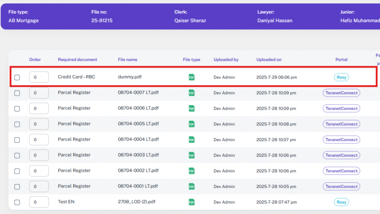The width and height of the screenshot is (380, 214).
Task: Sort by Uploaded on column header
Action: tap(269, 60)
